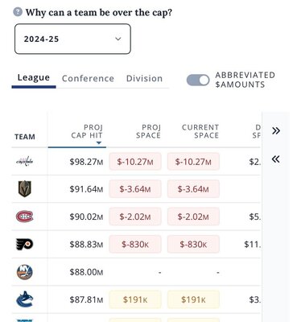This screenshot has width=301, height=322.
Task: Toggle the Abbreviated $Amounts switch
Action: [198, 80]
